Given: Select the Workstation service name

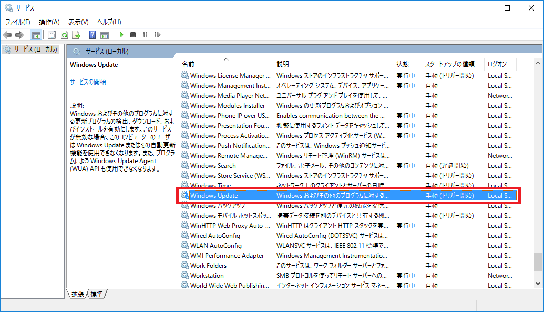Looking at the screenshot, I should pos(207,276).
